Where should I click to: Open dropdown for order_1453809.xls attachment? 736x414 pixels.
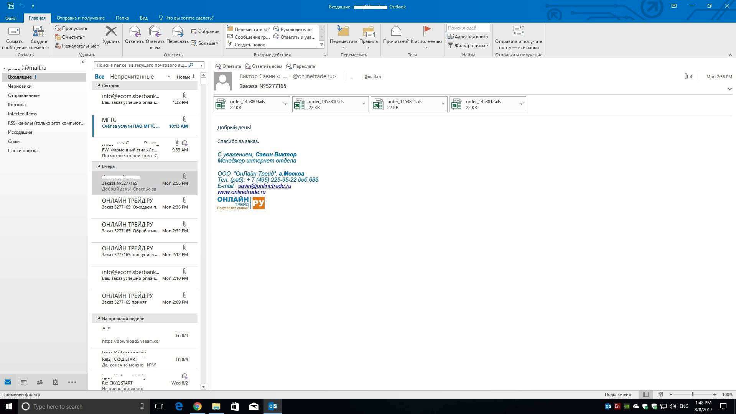[x=285, y=104]
